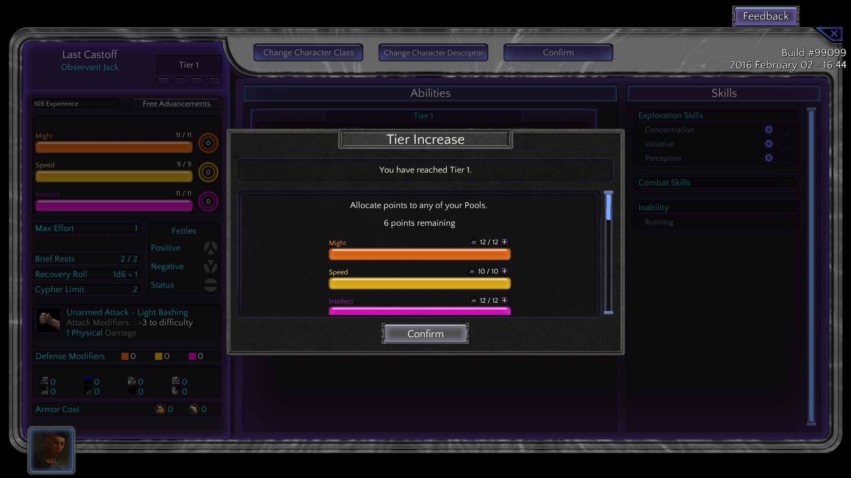Select the Status fettles icon

pyautogui.click(x=211, y=285)
